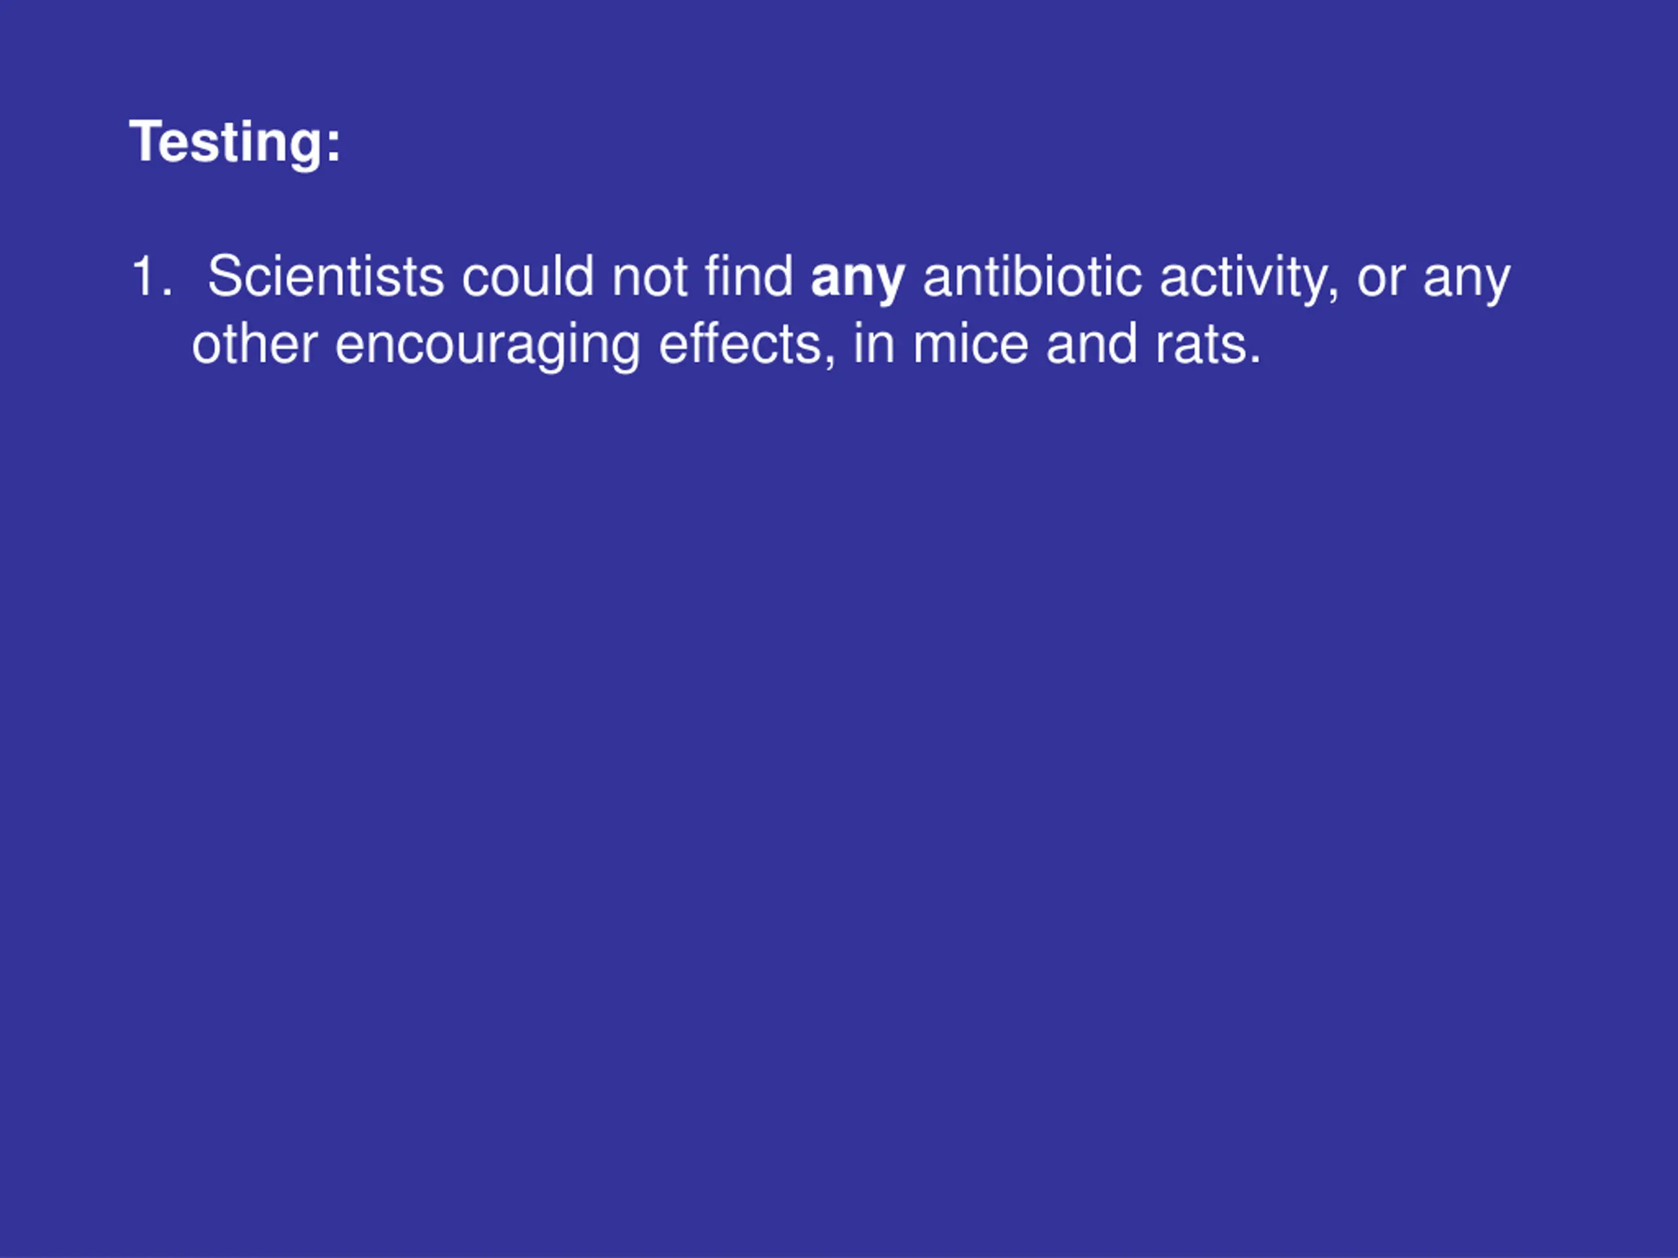
Task: Click the word 'rats.'
Action: tap(1207, 346)
